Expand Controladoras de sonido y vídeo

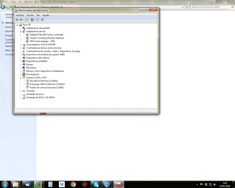21,51
